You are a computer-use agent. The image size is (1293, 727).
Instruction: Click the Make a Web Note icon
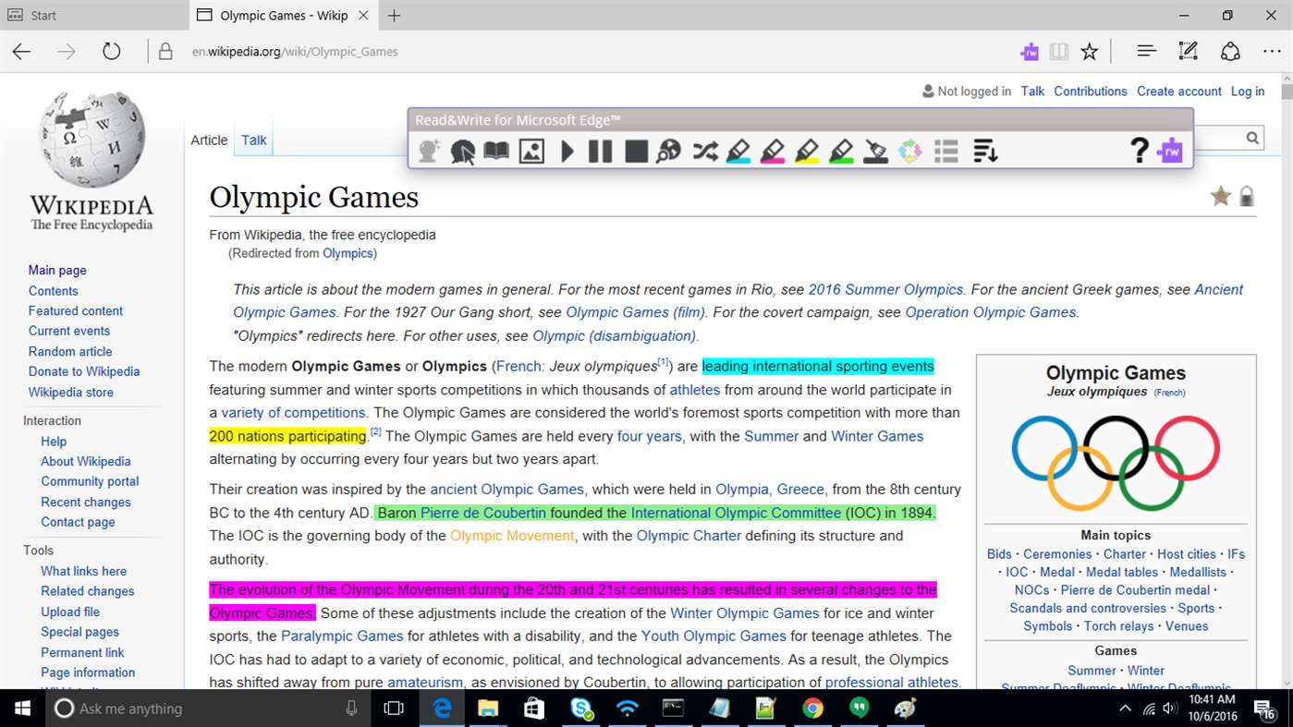point(1189,52)
